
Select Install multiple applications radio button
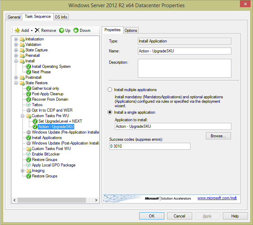(x=110, y=90)
